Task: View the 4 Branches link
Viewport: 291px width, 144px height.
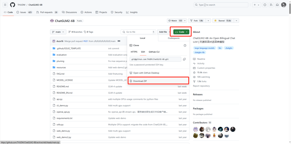Action: [x=75, y=32]
